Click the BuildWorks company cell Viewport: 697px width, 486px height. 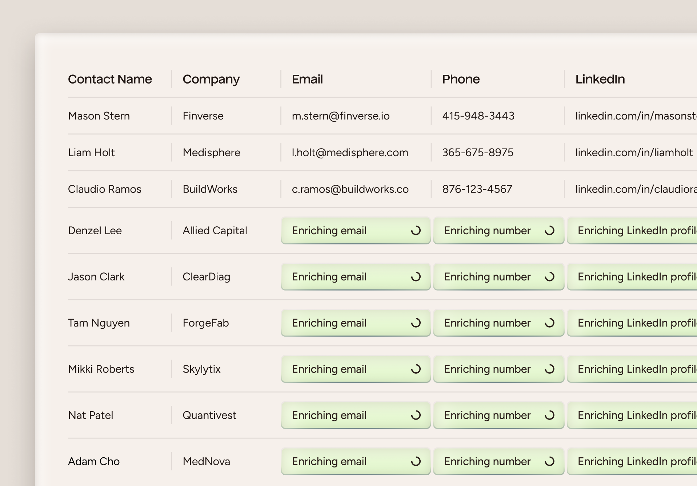tap(210, 189)
